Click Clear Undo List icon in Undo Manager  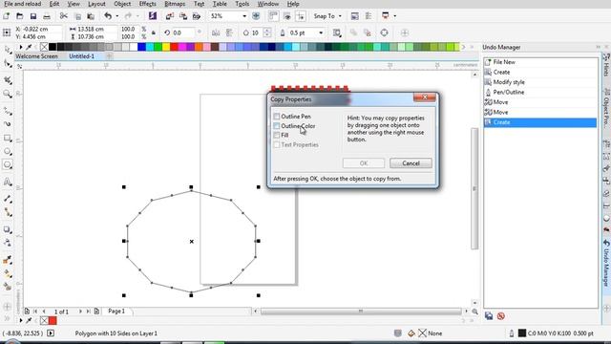coord(501,316)
